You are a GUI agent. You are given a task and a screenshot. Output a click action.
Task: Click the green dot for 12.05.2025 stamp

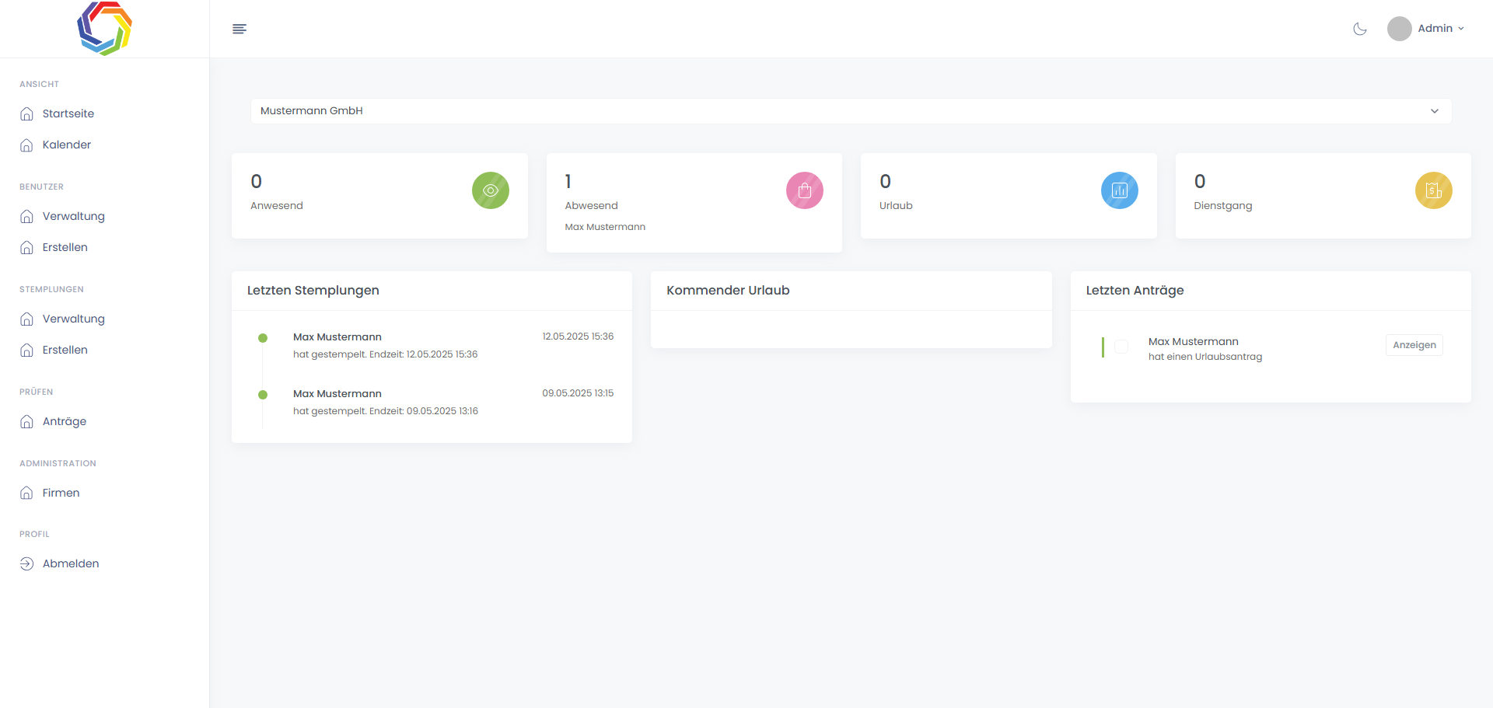pos(263,338)
